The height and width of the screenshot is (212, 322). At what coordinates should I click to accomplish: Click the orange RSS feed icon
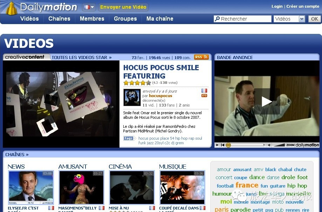point(201,57)
